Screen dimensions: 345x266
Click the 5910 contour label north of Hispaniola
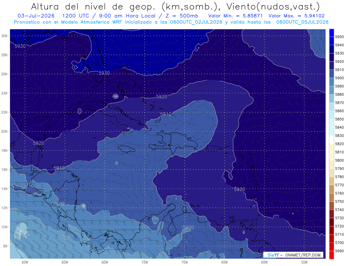166,114
